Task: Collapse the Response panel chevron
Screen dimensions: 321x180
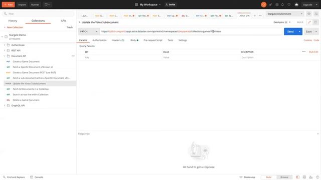Action: coord(317,134)
